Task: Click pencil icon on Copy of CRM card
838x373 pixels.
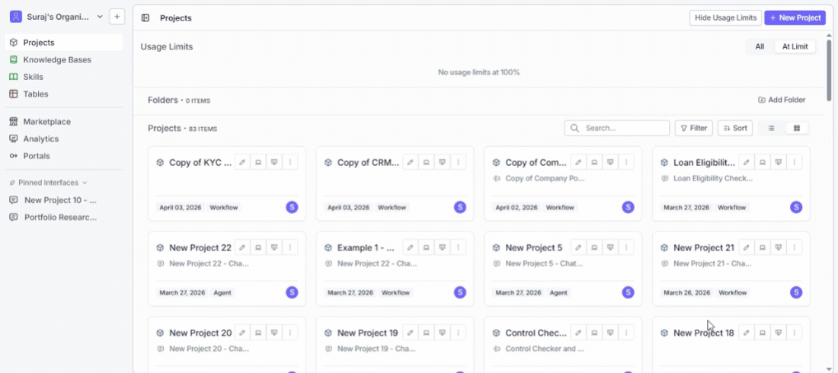Action: point(410,162)
